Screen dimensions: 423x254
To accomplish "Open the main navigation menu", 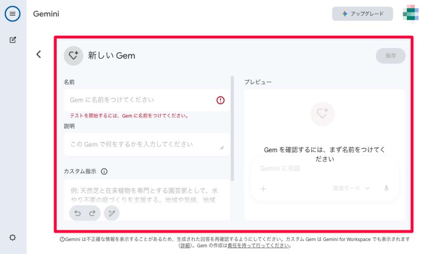I will click(12, 14).
